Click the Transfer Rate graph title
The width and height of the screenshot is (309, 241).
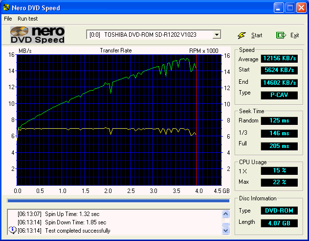coord(116,50)
